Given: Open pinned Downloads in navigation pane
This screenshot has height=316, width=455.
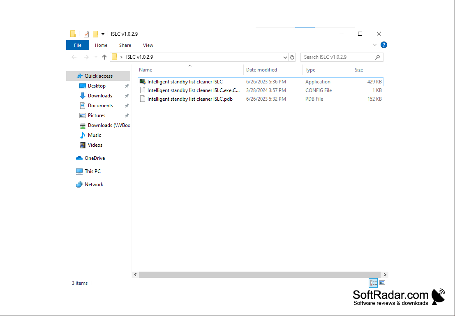Looking at the screenshot, I should coord(100,96).
